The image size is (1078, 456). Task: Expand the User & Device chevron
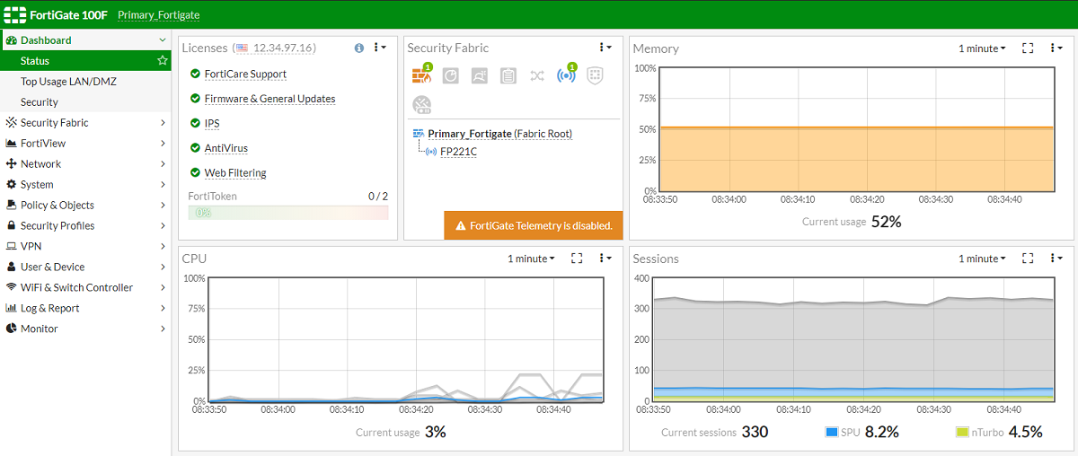[163, 267]
